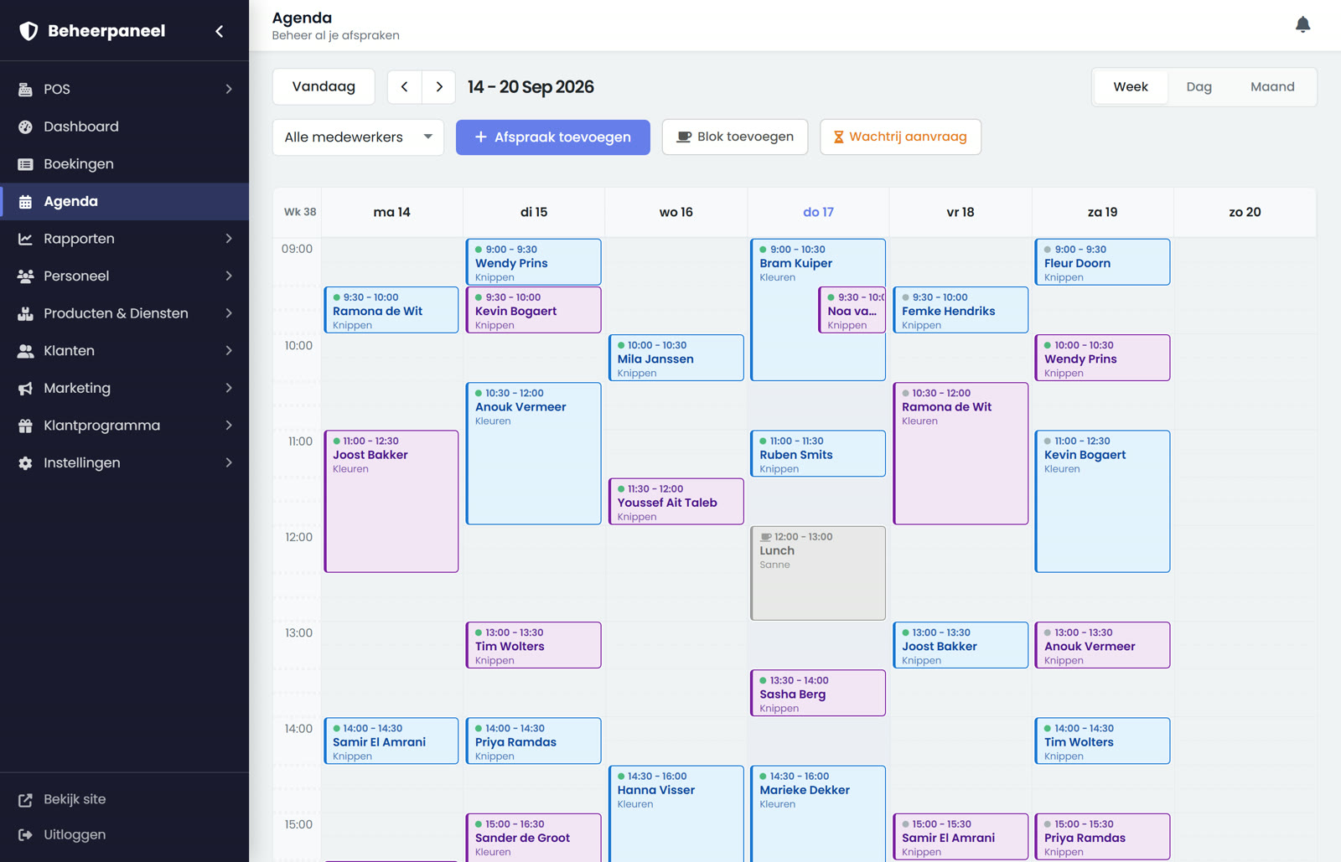Open Youssef Ait Taleb appointment

point(676,502)
